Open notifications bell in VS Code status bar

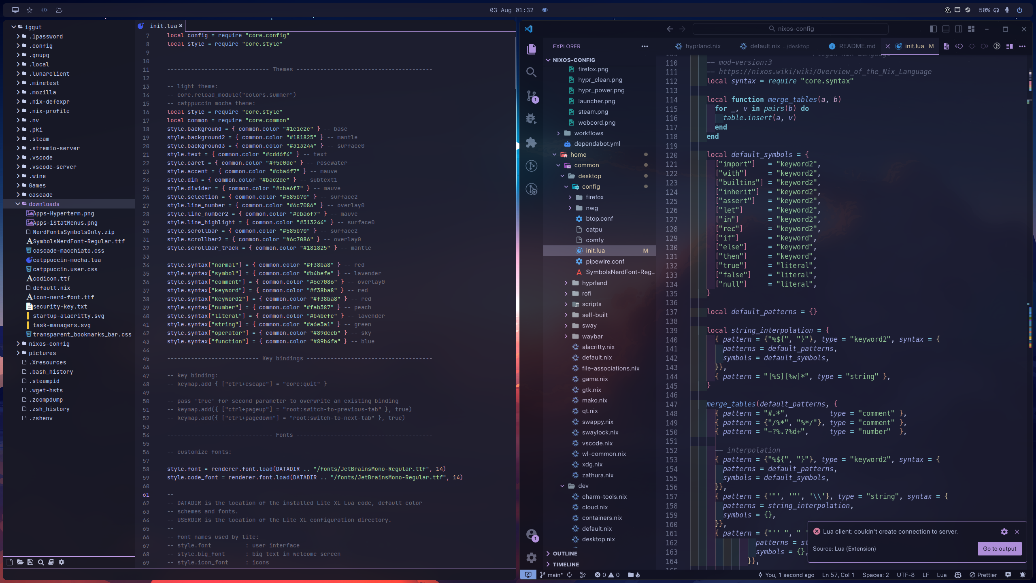(x=1023, y=574)
